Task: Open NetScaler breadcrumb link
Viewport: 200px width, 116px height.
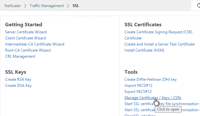Action: (x=12, y=6)
